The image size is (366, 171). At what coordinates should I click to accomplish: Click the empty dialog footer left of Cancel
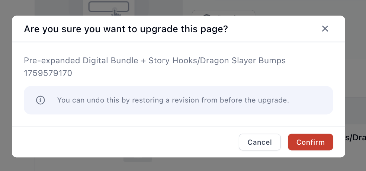(x=123, y=142)
